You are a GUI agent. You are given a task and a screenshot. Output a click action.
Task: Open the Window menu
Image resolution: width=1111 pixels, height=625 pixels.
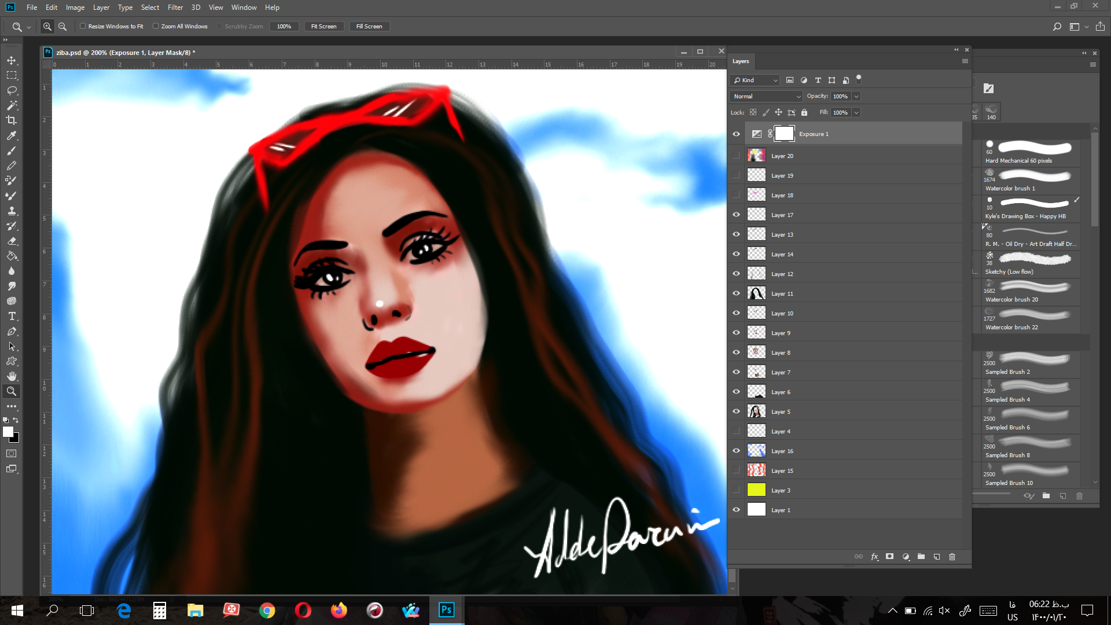point(244,8)
